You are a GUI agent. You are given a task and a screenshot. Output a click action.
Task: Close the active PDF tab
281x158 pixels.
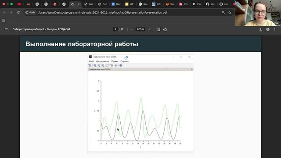[78, 4]
